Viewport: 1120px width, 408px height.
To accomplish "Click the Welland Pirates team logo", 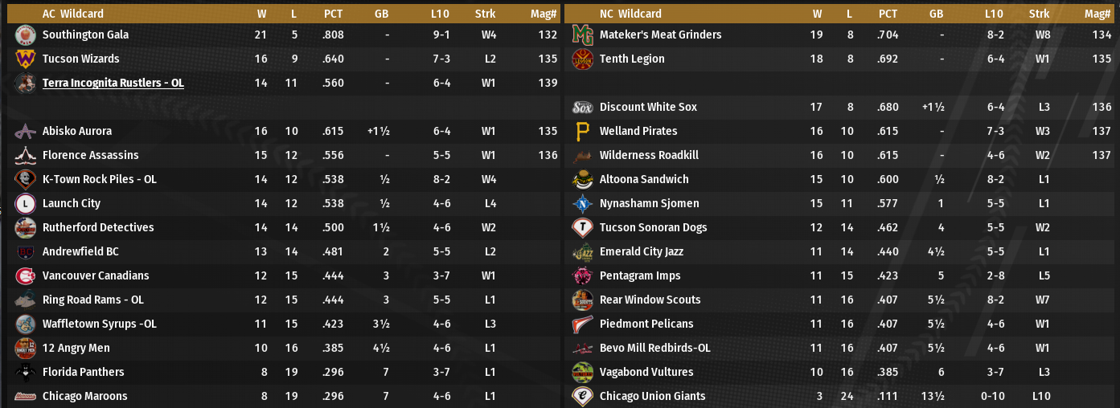I will pyautogui.click(x=582, y=131).
